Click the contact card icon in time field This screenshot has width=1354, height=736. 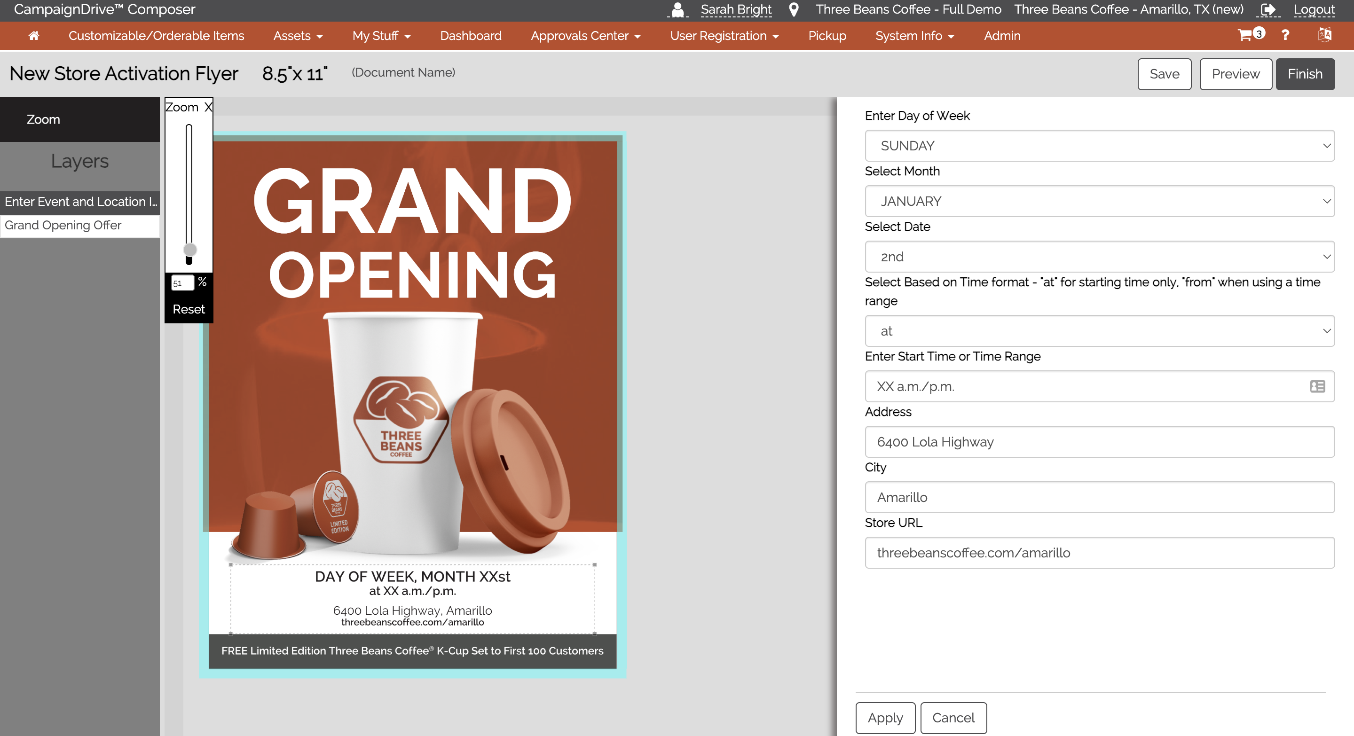point(1317,387)
